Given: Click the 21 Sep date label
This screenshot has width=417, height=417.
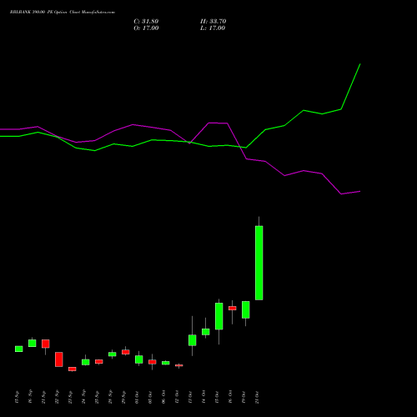Looking at the screenshot, I should (x=43, y=397).
